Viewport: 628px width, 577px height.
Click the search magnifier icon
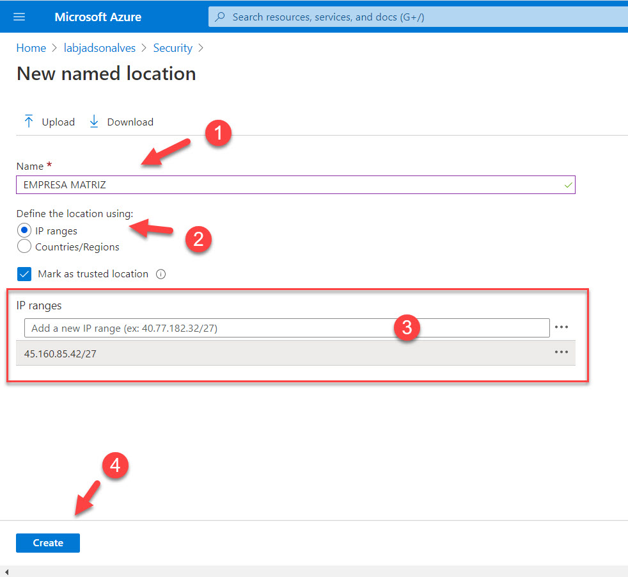(221, 17)
